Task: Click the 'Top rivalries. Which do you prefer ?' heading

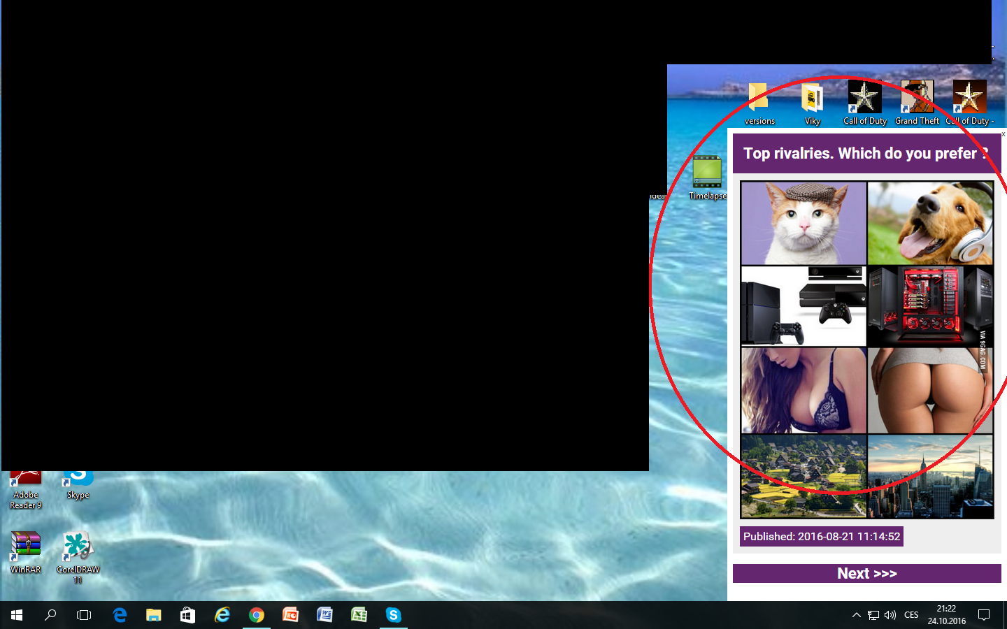Action: tap(866, 154)
